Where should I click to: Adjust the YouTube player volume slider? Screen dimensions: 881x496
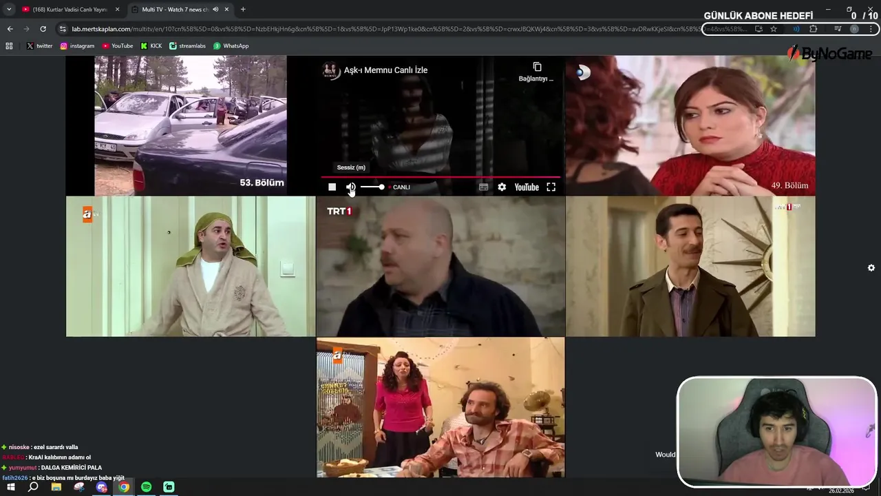[x=372, y=187]
